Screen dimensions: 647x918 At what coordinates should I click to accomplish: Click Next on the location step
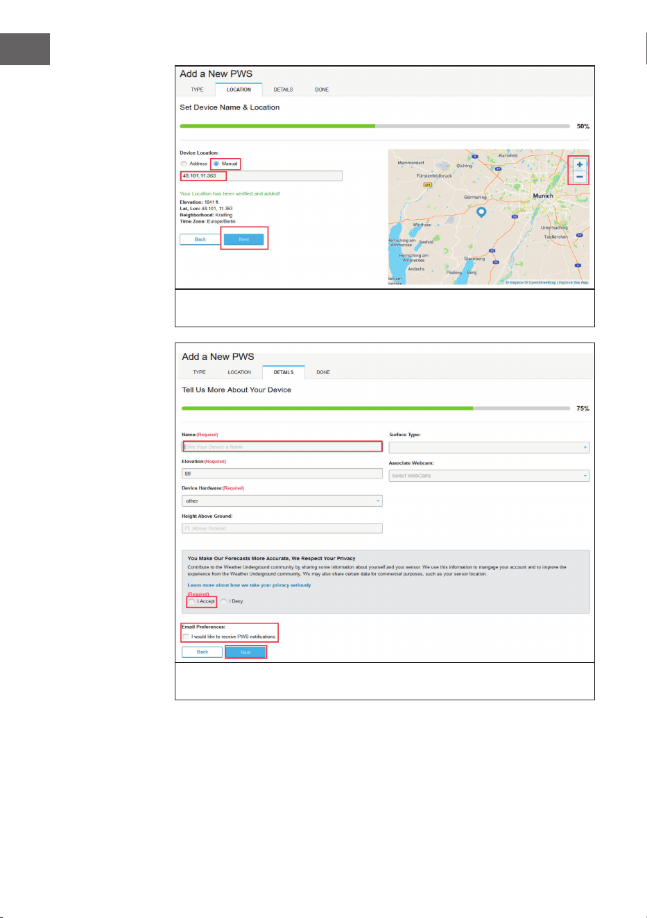point(244,239)
